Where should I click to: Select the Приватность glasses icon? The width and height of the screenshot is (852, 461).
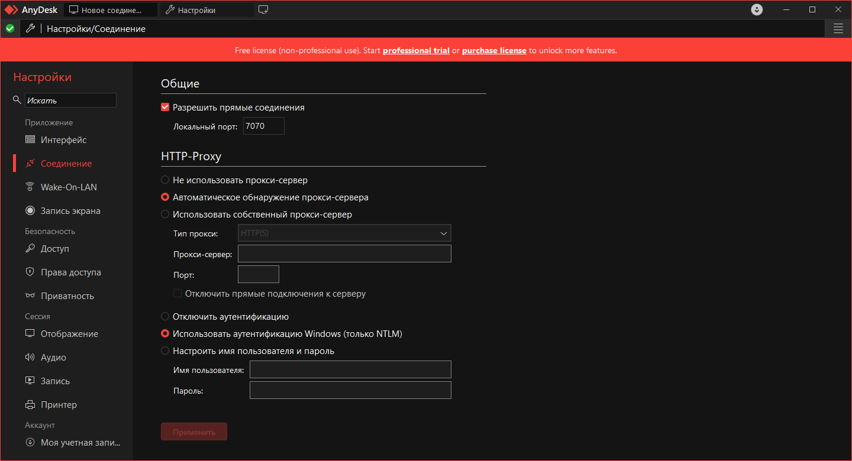point(30,296)
